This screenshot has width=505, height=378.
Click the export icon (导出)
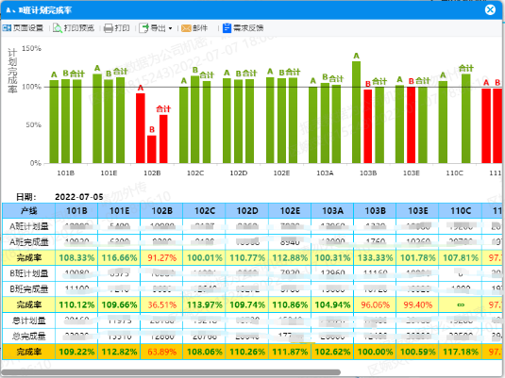(144, 28)
